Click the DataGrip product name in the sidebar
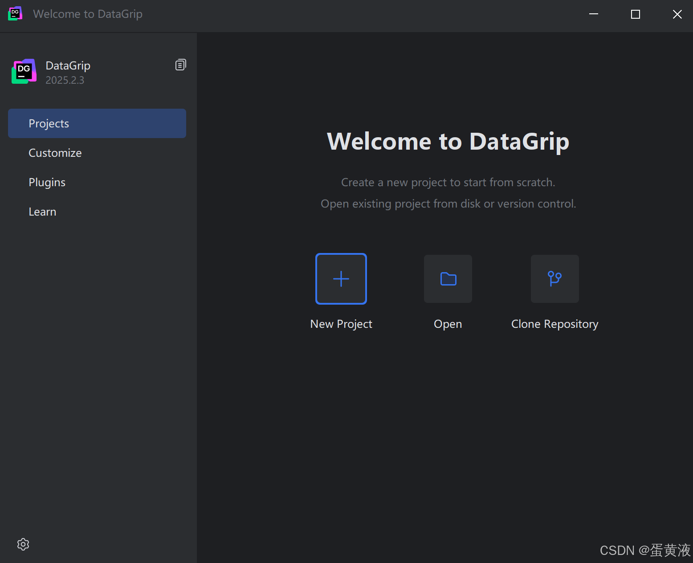 [68, 65]
